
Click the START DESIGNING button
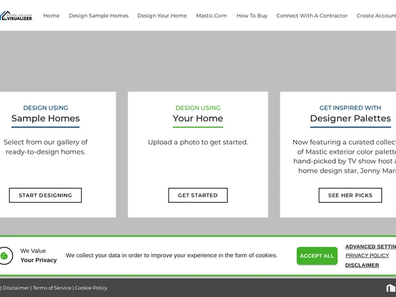45,195
